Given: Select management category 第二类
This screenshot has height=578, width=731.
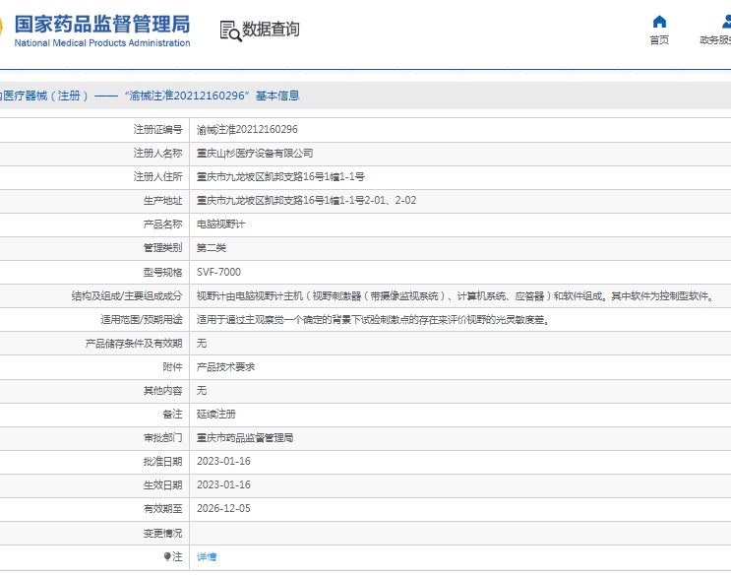Looking at the screenshot, I should (212, 248).
